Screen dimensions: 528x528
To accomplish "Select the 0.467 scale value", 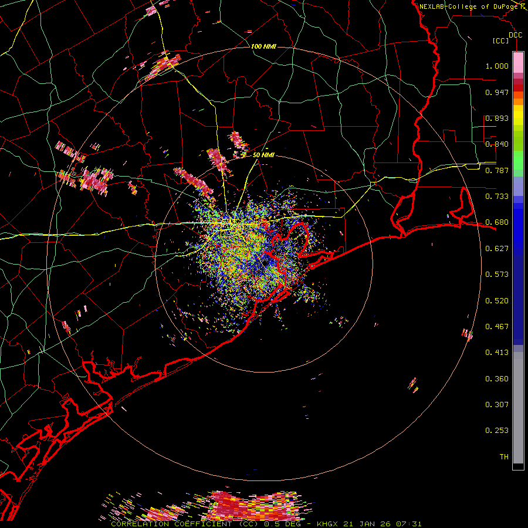I will 497,327.
